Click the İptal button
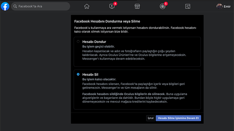 pyautogui.click(x=151, y=118)
